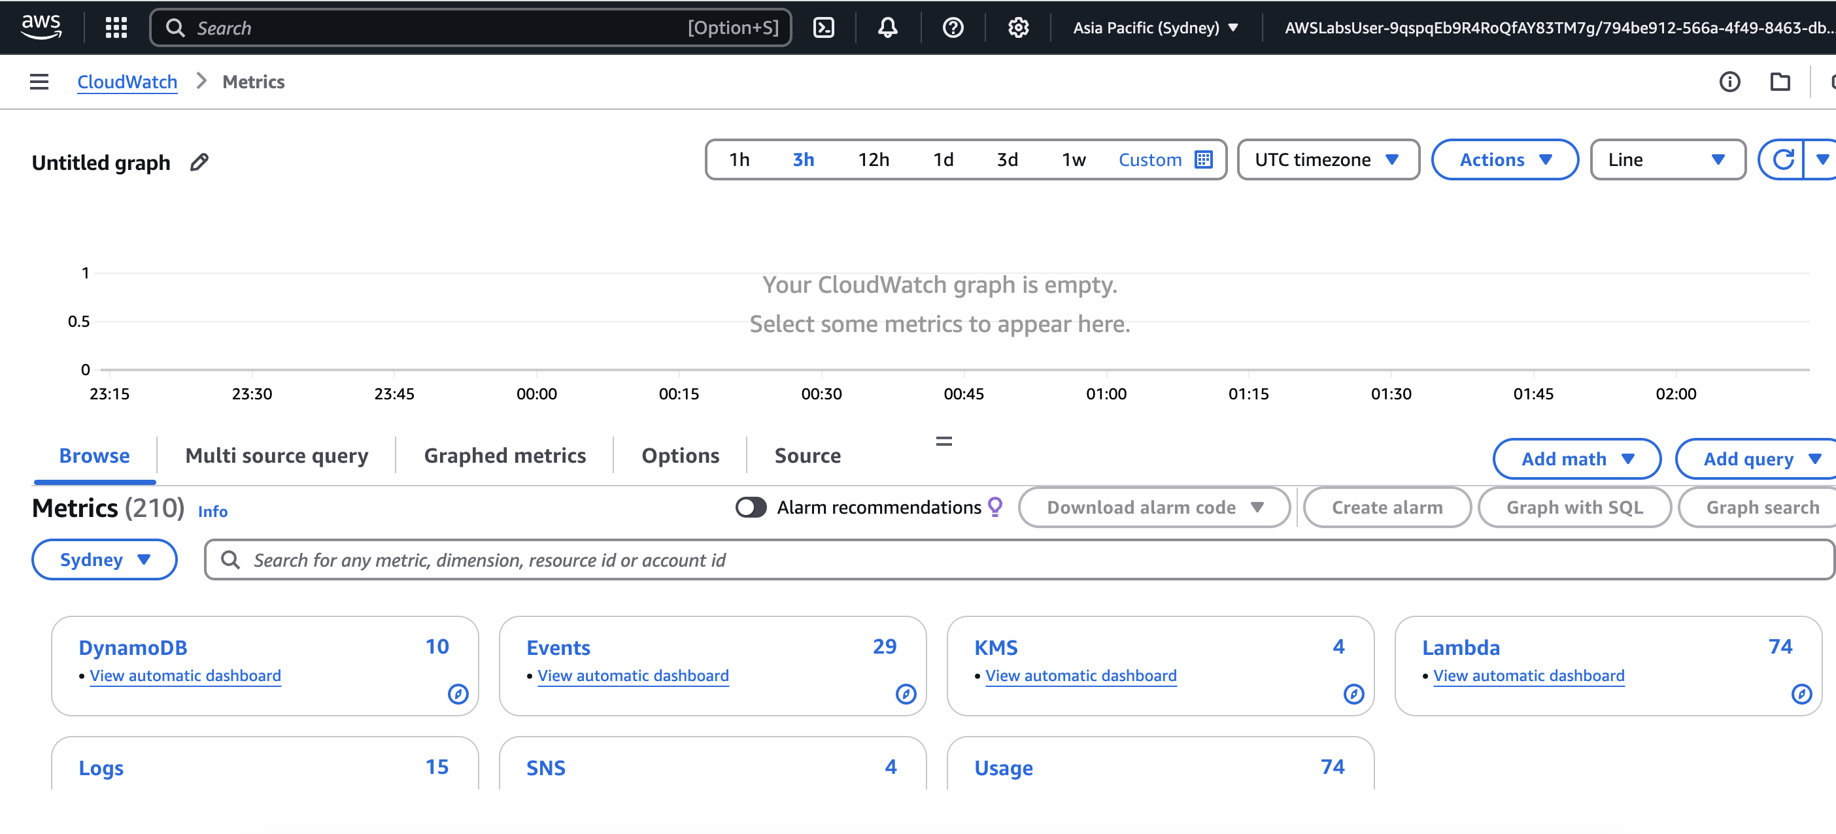The height and width of the screenshot is (834, 1836).
Task: Click the DynamoDB card compass icon
Action: pyautogui.click(x=458, y=693)
